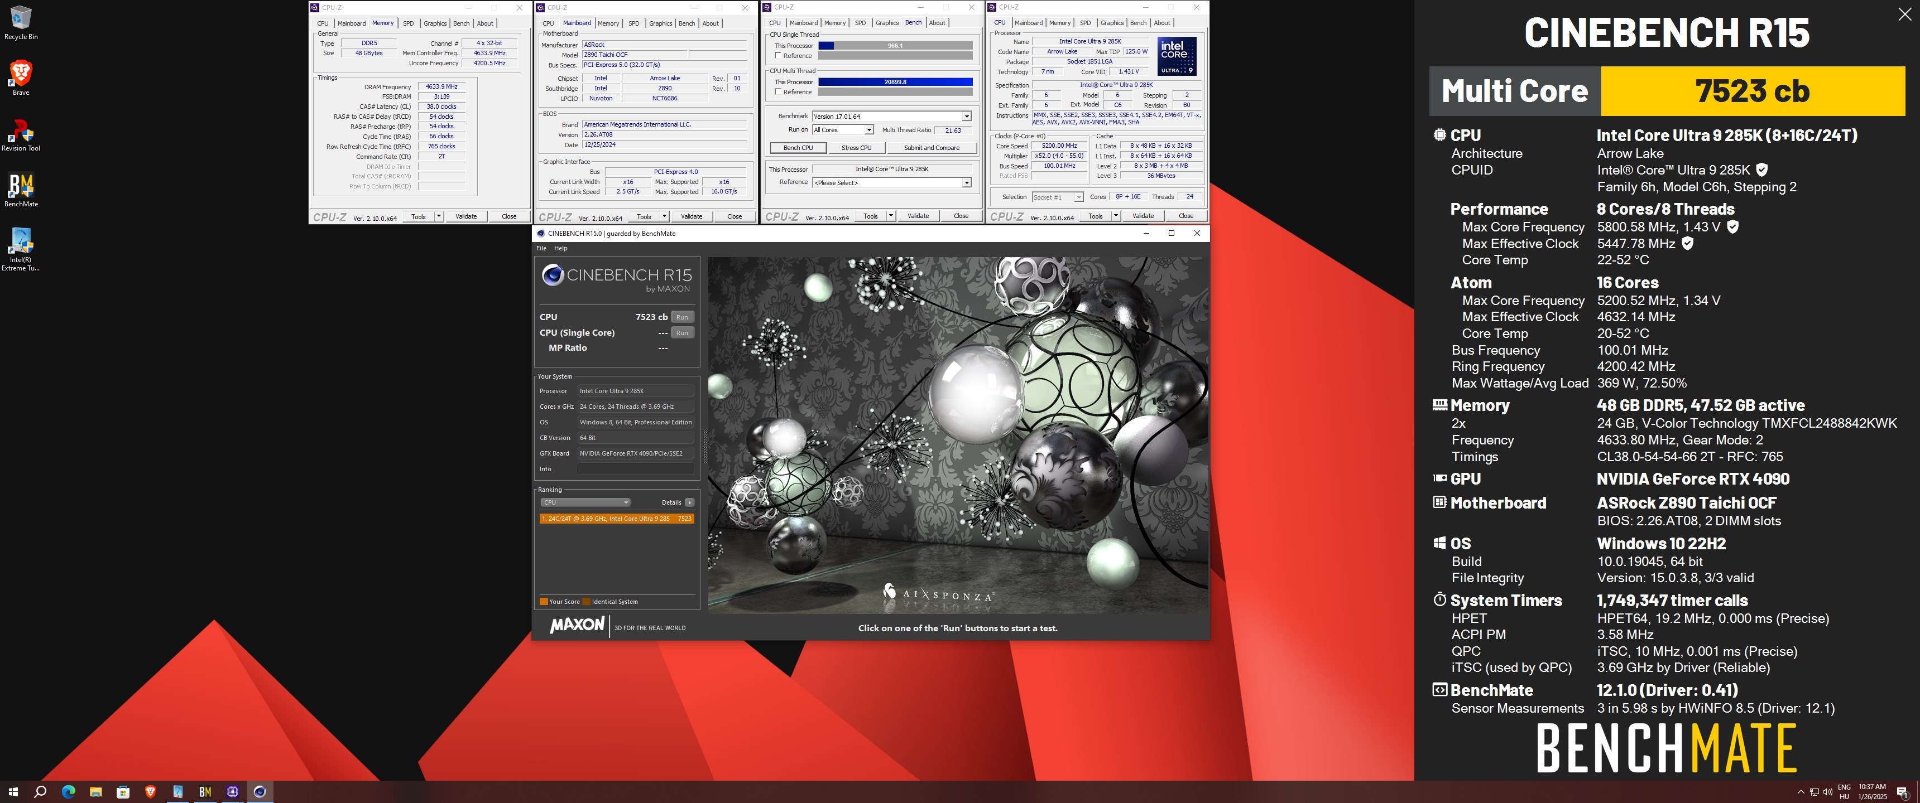Expand Tools arrow in Memory-tab CPU-Z window
1920x803 pixels.
click(439, 217)
